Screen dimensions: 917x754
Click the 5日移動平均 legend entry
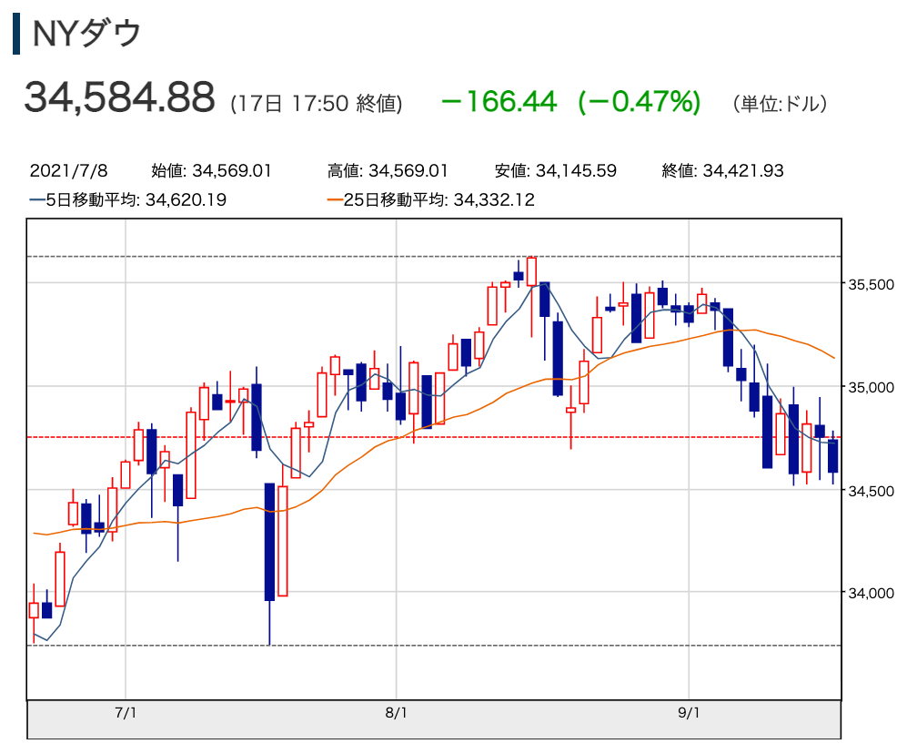[128, 199]
